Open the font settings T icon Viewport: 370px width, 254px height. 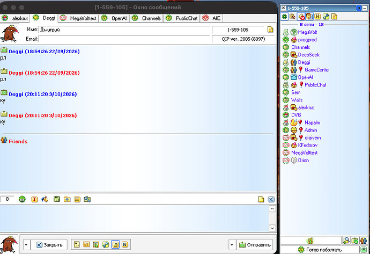pyautogui.click(x=34, y=199)
